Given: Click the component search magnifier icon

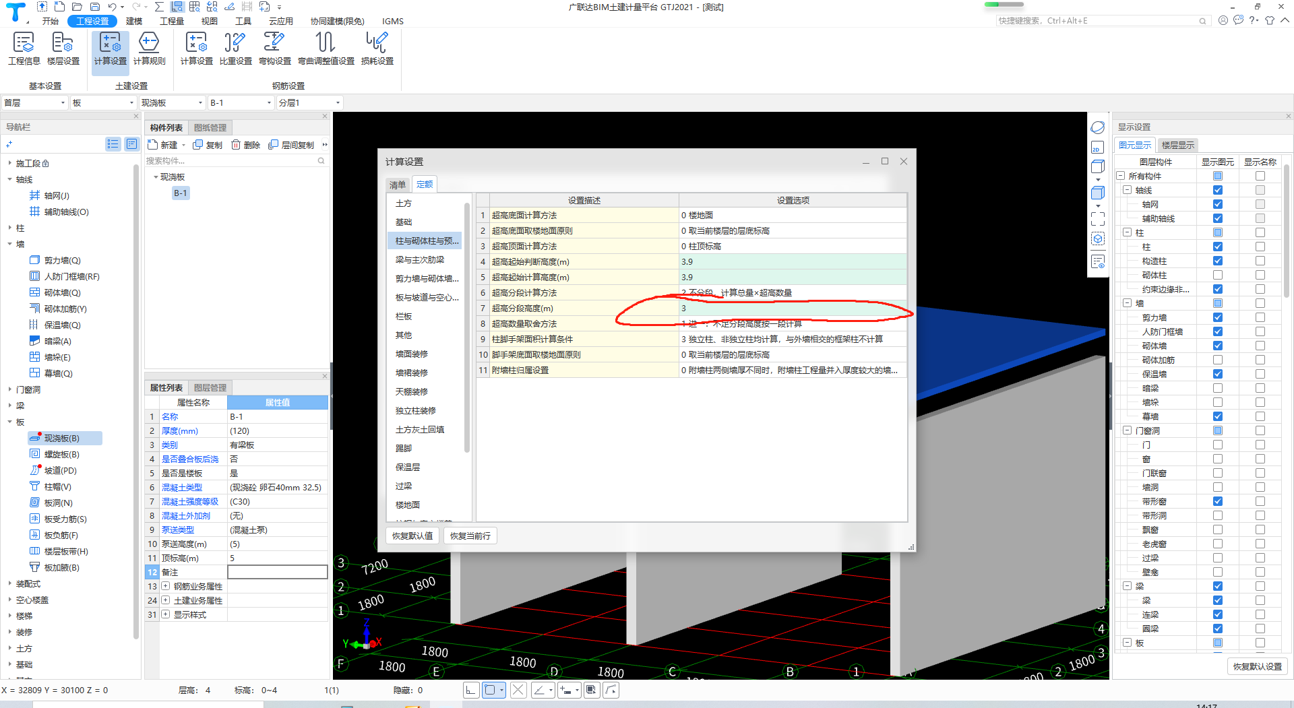Looking at the screenshot, I should 321,161.
